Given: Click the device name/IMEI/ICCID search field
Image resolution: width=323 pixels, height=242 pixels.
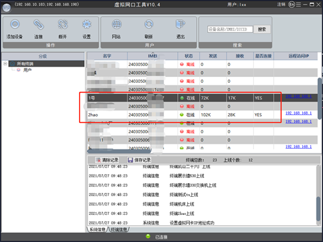Looking at the screenshot, I should 230,29.
